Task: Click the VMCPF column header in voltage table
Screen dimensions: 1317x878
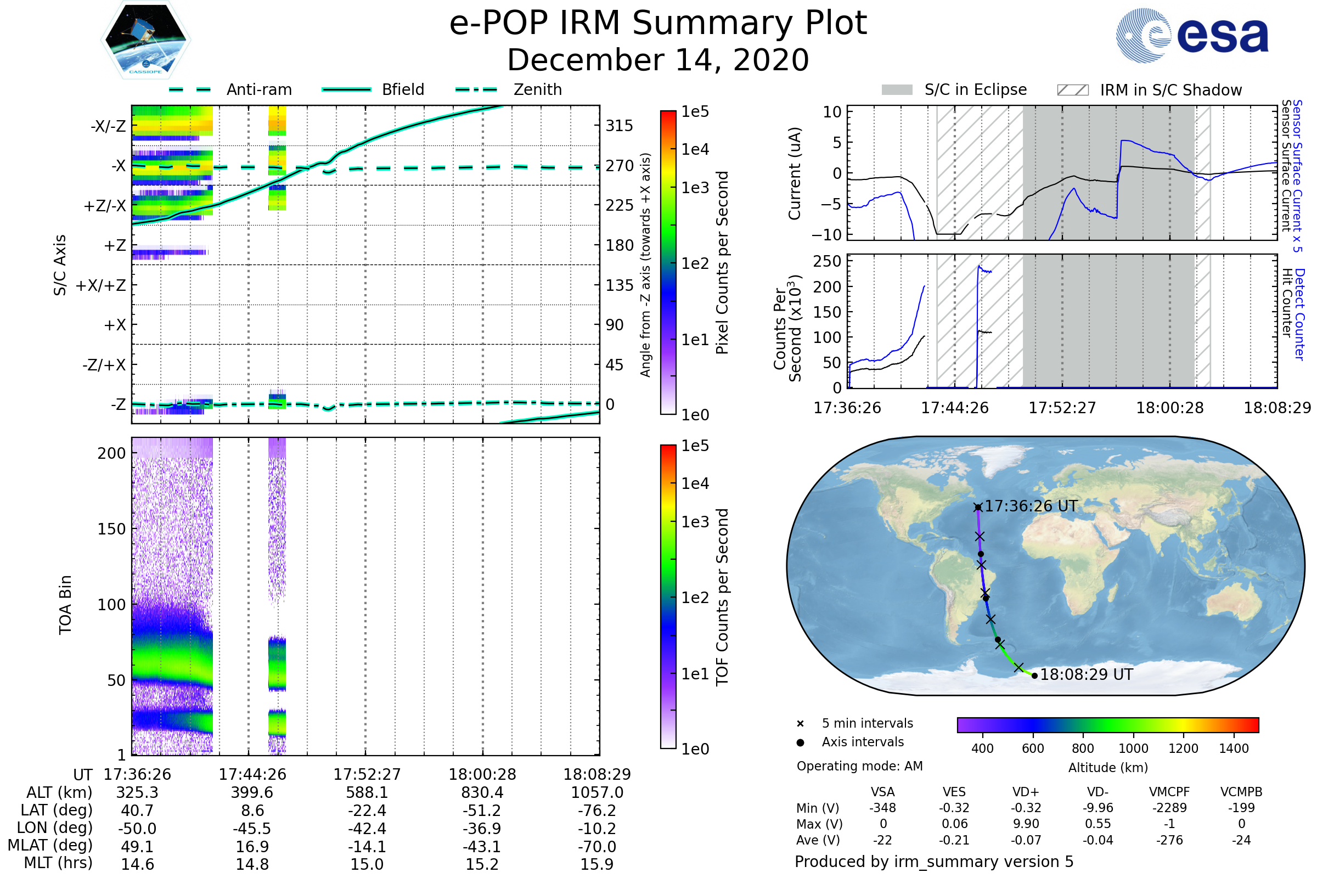Action: pyautogui.click(x=1169, y=792)
